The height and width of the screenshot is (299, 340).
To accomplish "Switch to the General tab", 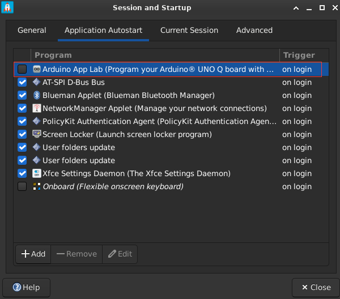I will pyautogui.click(x=32, y=31).
